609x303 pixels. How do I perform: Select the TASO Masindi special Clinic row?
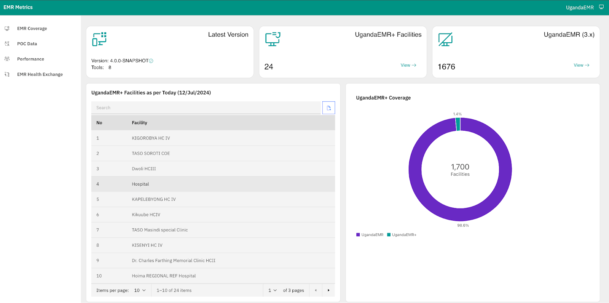[213, 230]
